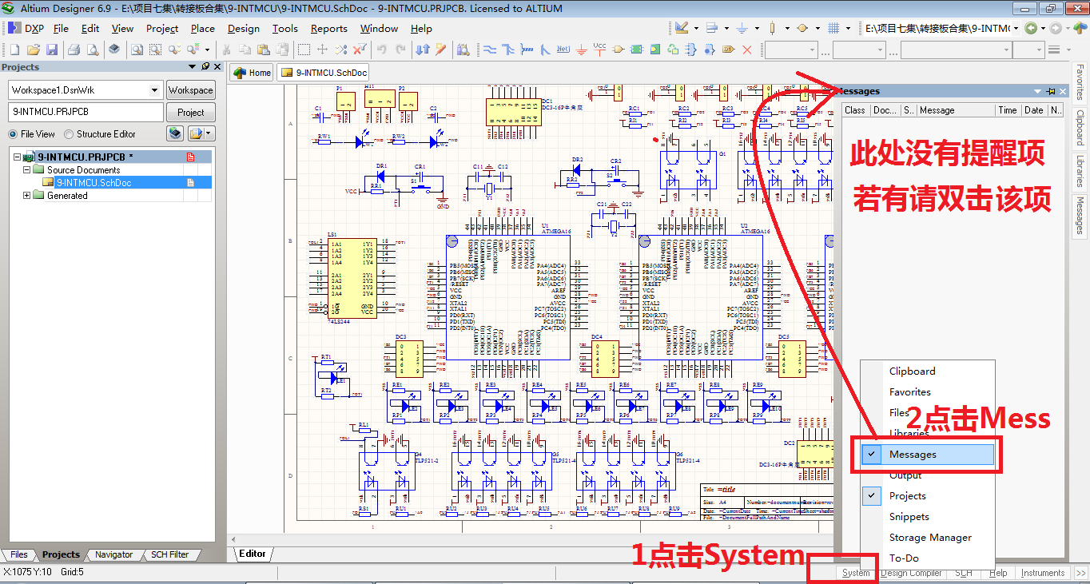Place a VCC power port from the toolbar
This screenshot has height=584, width=1090.
(x=599, y=50)
